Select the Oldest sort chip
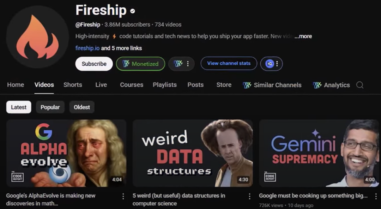Image resolution: width=381 pixels, height=209 pixels. 82,107
